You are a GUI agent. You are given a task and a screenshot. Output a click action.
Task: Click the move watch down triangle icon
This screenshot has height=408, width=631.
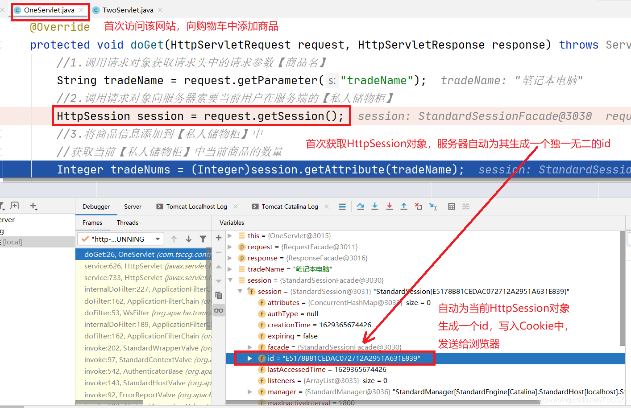(219, 281)
